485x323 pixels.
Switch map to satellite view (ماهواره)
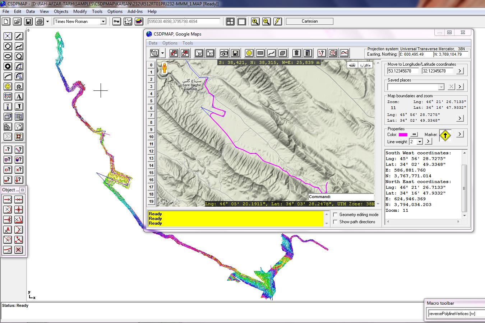point(365,65)
